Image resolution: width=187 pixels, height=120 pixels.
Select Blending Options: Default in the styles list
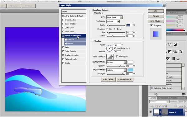coord(74,16)
